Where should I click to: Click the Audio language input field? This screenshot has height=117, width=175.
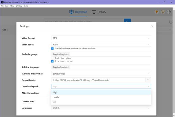(101, 54)
